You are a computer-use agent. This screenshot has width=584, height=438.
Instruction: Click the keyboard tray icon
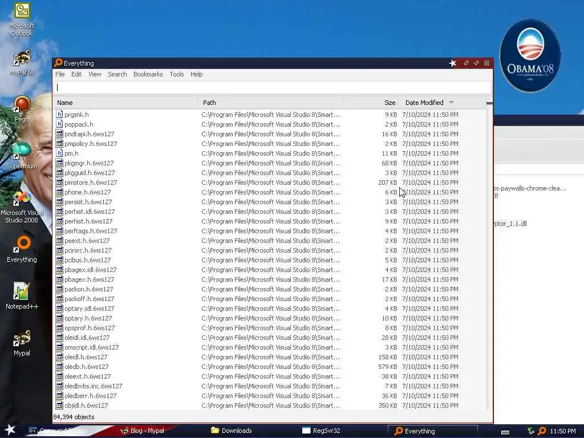pos(505,432)
